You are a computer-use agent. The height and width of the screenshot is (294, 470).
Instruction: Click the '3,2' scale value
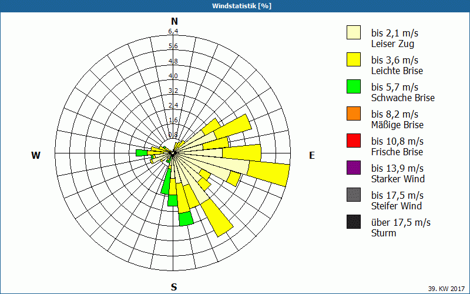(173, 91)
